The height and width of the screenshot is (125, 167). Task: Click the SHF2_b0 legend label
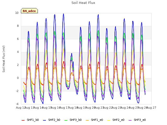point(54,120)
